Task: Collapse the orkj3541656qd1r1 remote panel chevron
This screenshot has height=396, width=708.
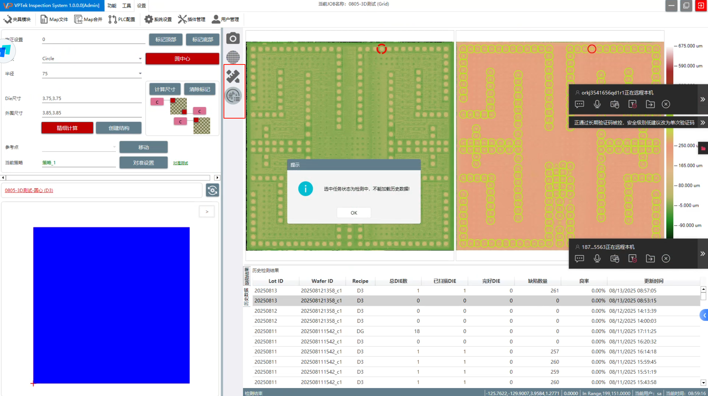Action: coord(702,99)
